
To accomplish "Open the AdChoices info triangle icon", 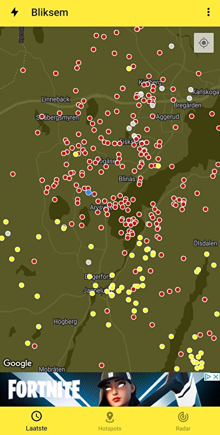I will [209, 376].
